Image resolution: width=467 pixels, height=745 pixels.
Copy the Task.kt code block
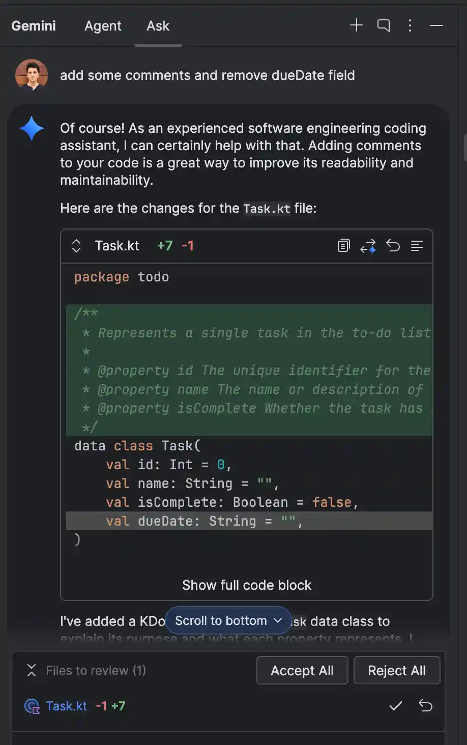pos(343,245)
